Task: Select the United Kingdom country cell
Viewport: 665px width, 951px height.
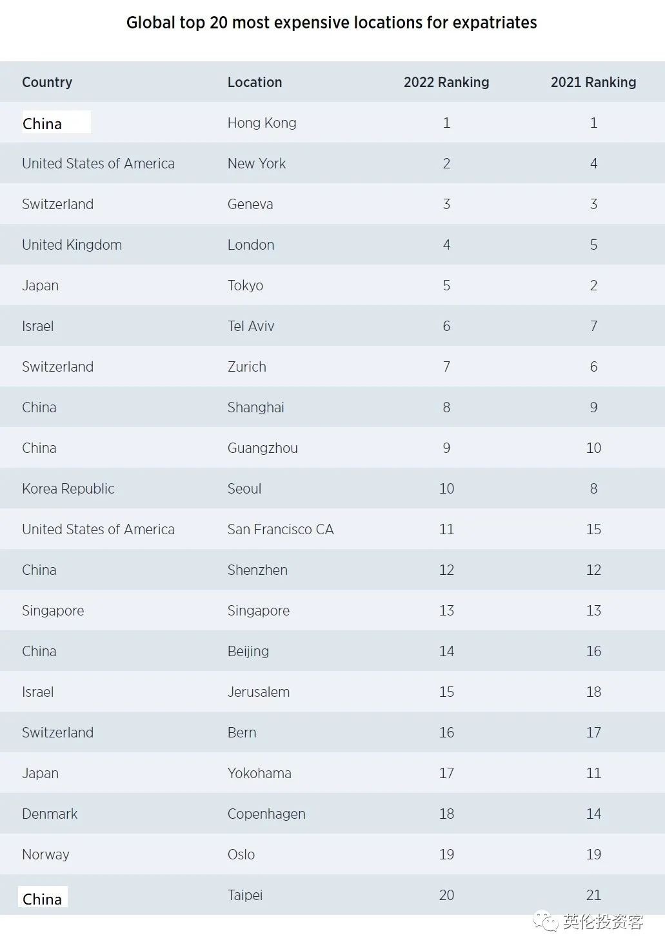Action: pos(72,245)
